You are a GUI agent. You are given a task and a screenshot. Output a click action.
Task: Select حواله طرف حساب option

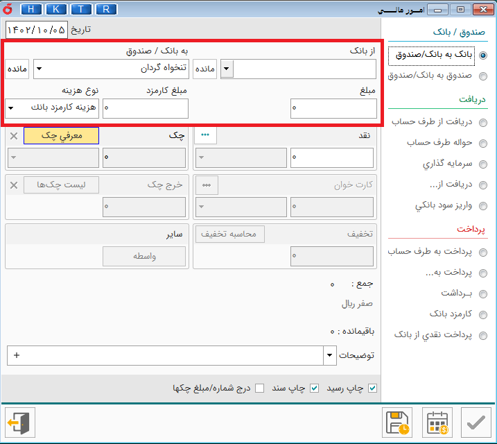coord(482,144)
